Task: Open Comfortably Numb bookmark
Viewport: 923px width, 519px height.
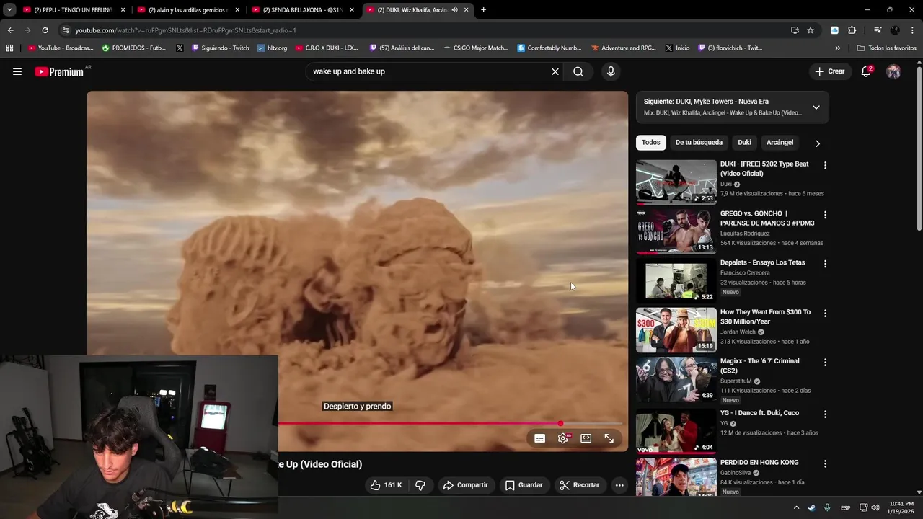Action: (x=549, y=48)
